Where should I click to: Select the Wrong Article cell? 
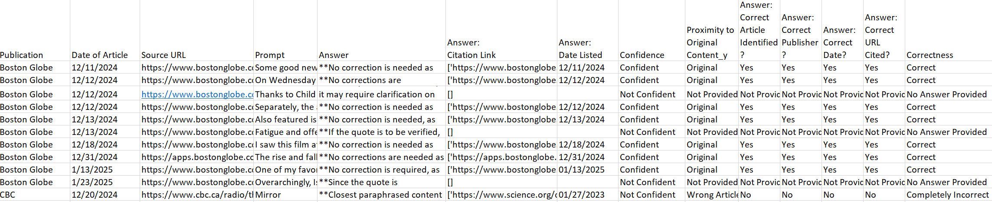[x=711, y=195]
